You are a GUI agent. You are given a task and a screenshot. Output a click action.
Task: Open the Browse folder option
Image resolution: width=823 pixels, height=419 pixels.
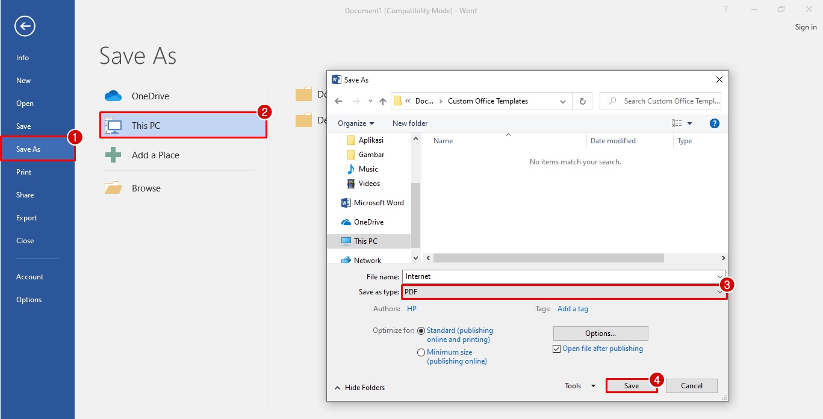tap(146, 187)
